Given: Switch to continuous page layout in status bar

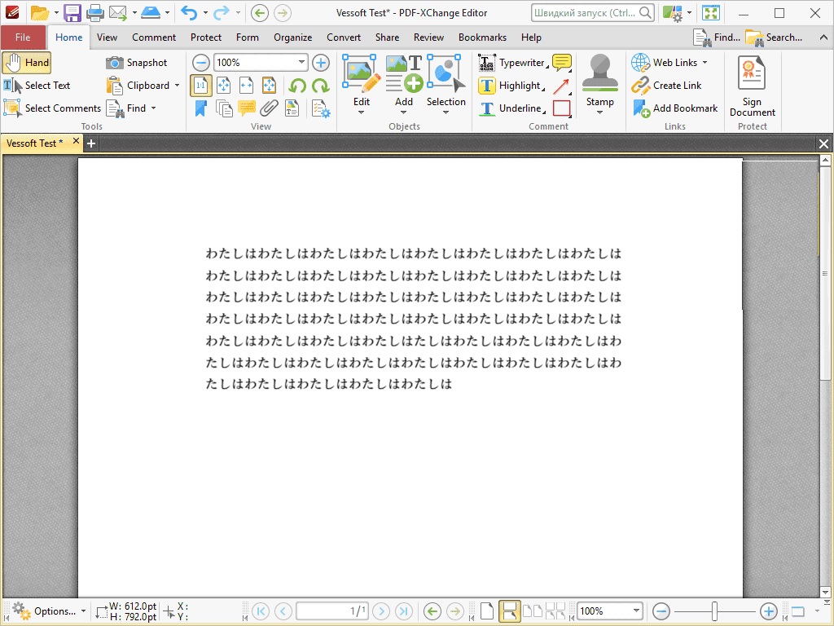Looking at the screenshot, I should 510,611.
